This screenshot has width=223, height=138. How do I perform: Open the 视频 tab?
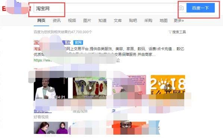72,21
